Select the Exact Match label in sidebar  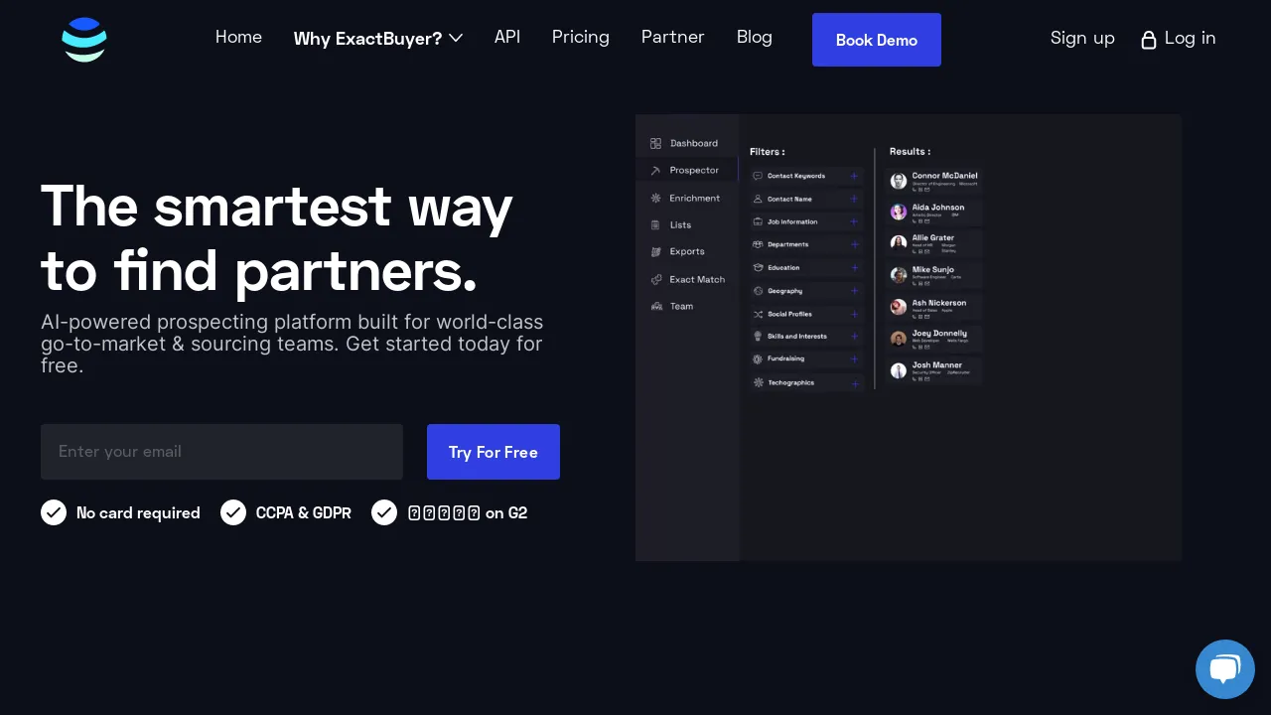tap(697, 279)
